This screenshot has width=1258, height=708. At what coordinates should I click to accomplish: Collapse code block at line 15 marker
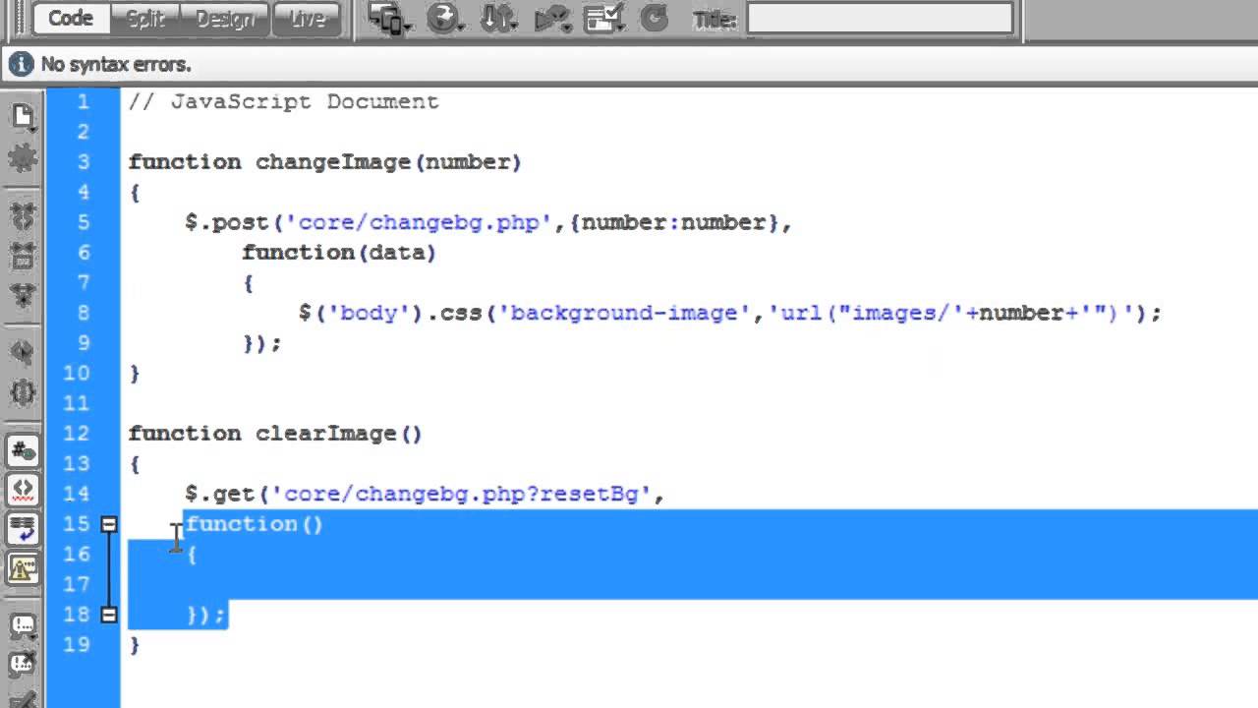pos(109,524)
